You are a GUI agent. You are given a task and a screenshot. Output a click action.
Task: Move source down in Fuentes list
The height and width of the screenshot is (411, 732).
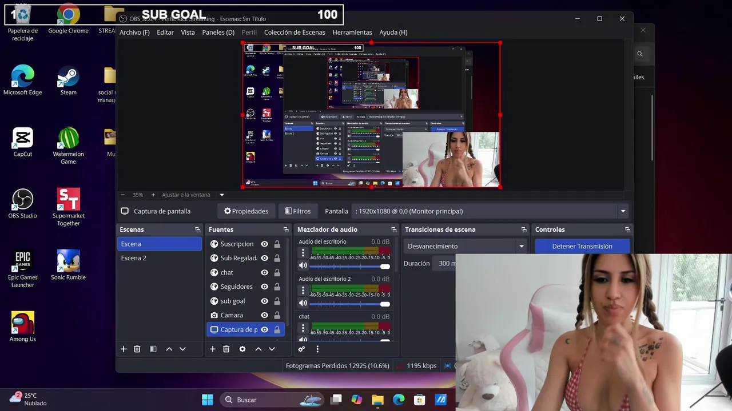point(272,349)
